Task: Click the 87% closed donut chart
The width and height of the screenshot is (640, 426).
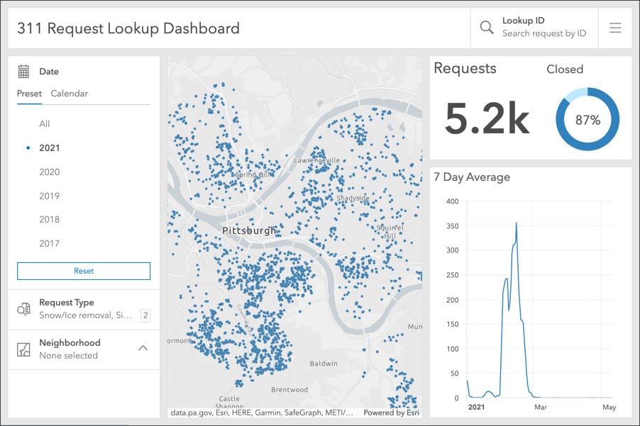Action: 587,120
